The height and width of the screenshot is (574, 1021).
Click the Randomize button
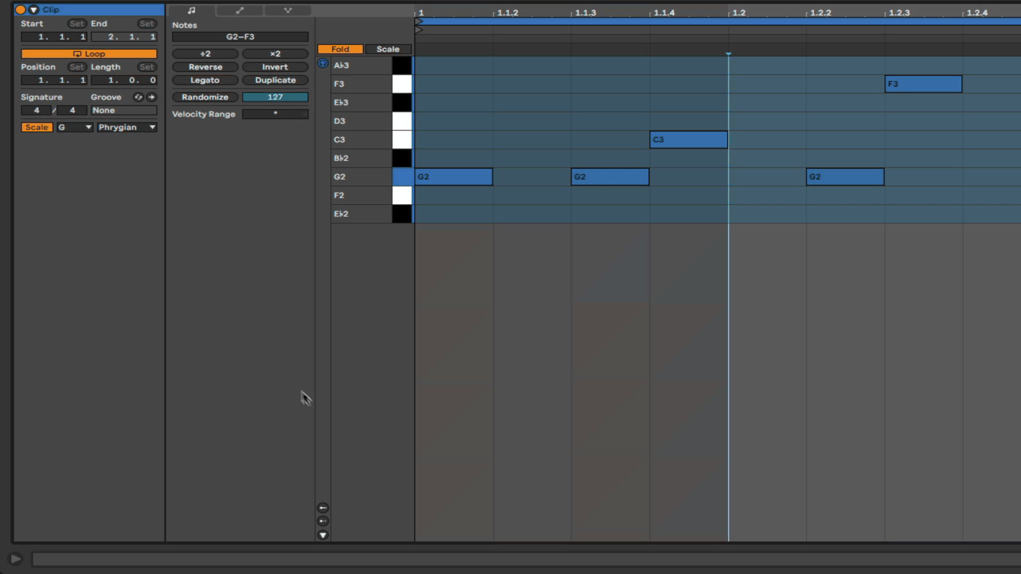tap(205, 97)
